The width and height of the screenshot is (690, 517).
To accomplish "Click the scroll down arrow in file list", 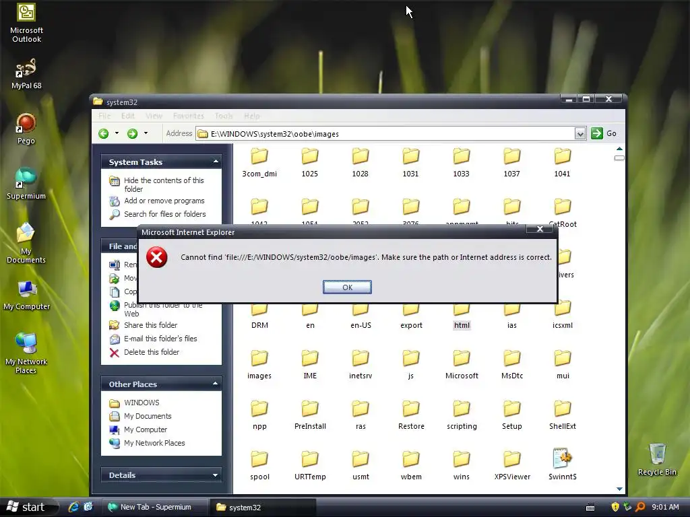I will [619, 489].
